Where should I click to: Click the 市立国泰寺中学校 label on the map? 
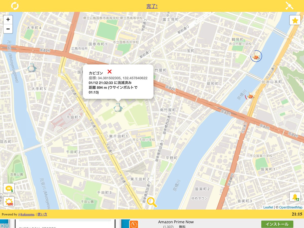[x=126, y=42]
